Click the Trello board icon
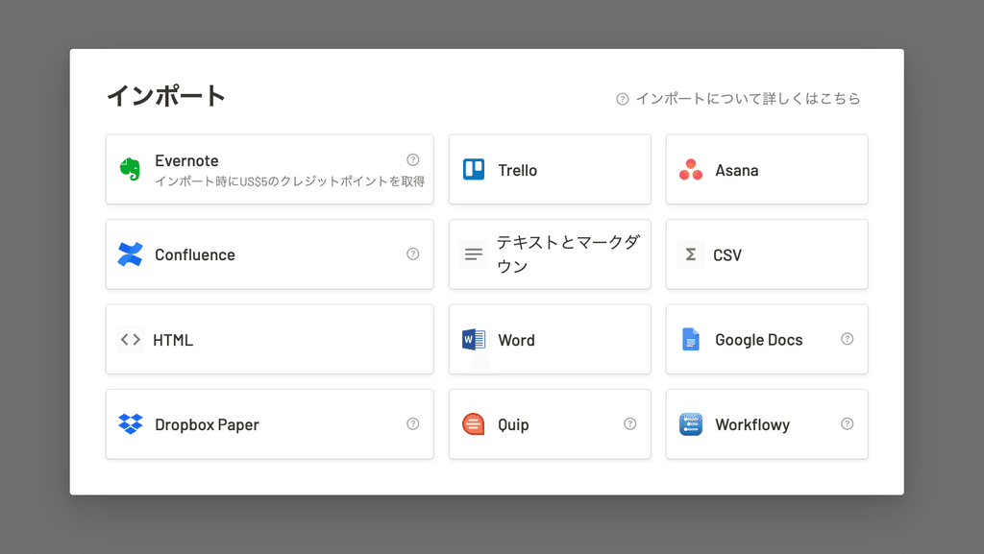 pos(474,170)
